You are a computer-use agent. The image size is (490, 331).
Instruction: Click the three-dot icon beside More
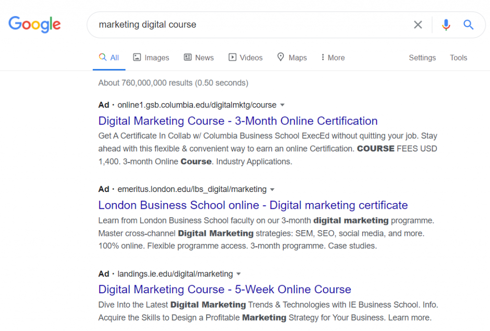tap(323, 57)
